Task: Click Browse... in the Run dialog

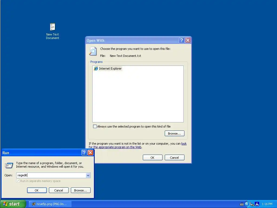Action: [x=81, y=190]
